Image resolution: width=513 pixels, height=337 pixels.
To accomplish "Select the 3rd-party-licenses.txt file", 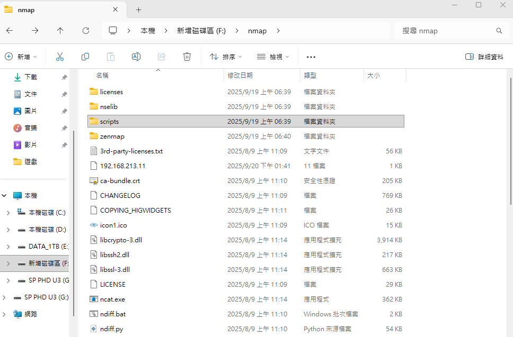I will [131, 151].
